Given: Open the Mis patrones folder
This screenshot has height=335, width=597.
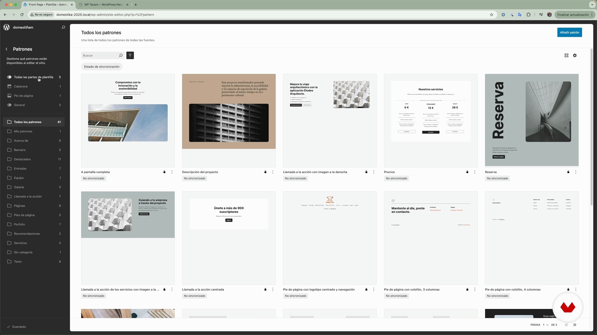Looking at the screenshot, I should (x=23, y=132).
